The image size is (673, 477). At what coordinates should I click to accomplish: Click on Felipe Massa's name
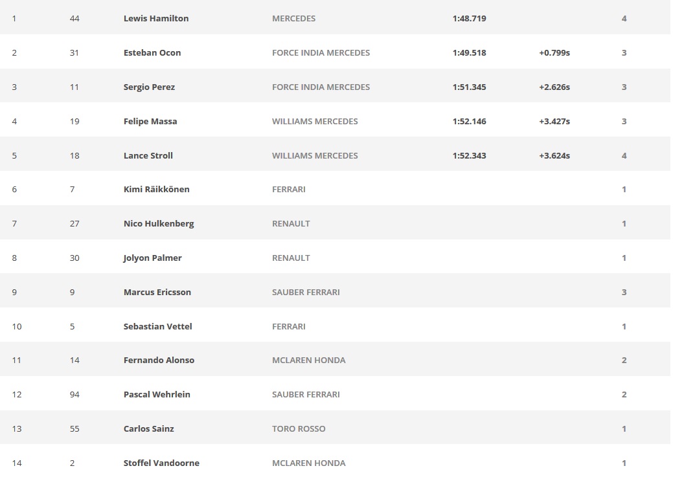150,122
